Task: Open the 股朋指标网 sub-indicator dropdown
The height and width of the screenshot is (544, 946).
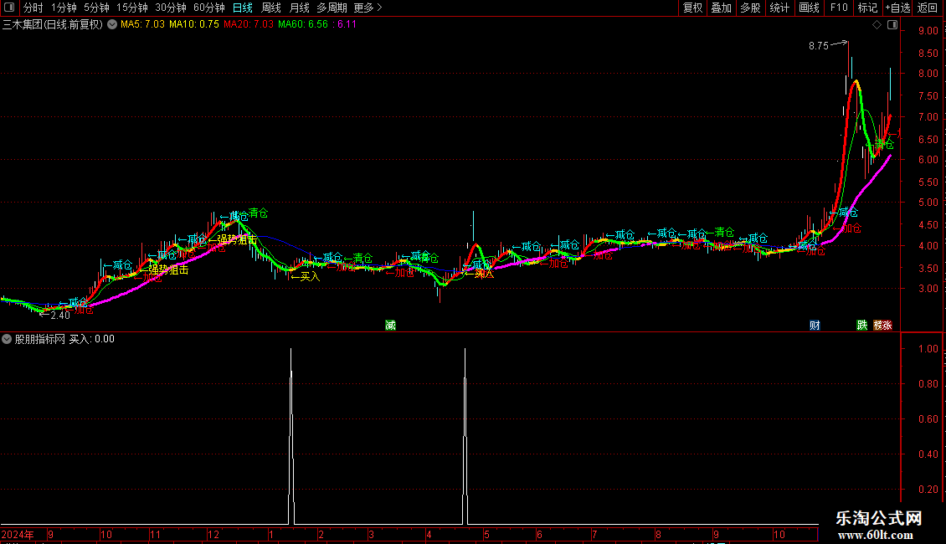Action: pyautogui.click(x=7, y=339)
